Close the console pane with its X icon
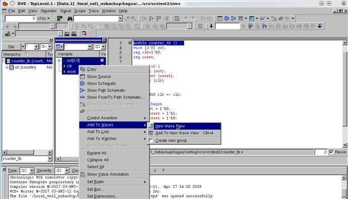This screenshot has height=199, width=348. point(4,169)
